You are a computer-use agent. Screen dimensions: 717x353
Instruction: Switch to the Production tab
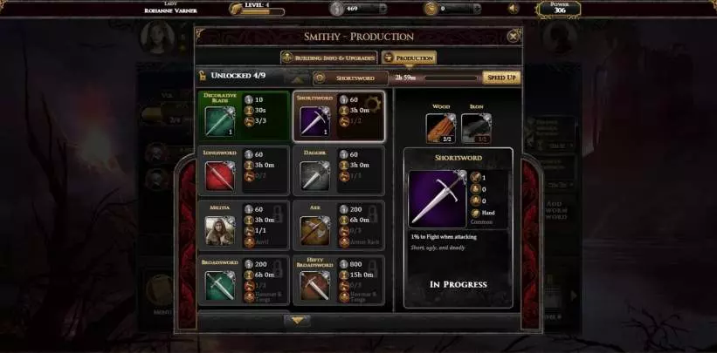tap(409, 58)
